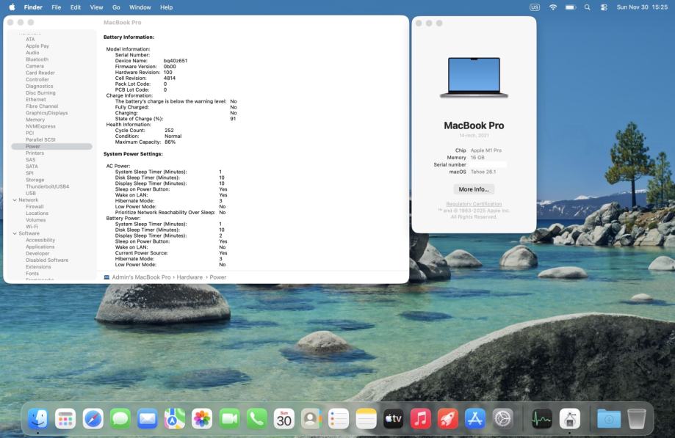Select Graphics/Displays in the sidebar
675x438 pixels.
pos(46,113)
